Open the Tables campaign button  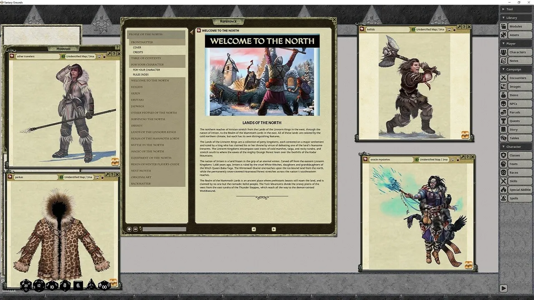click(516, 138)
